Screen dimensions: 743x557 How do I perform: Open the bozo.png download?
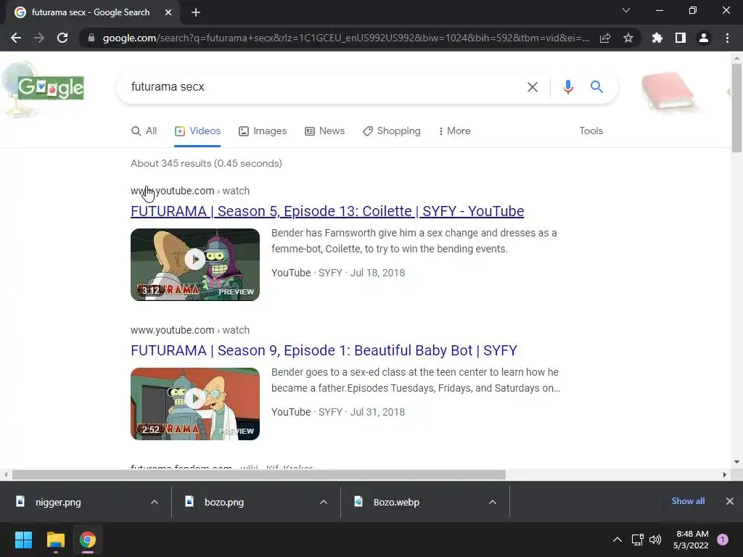[223, 502]
